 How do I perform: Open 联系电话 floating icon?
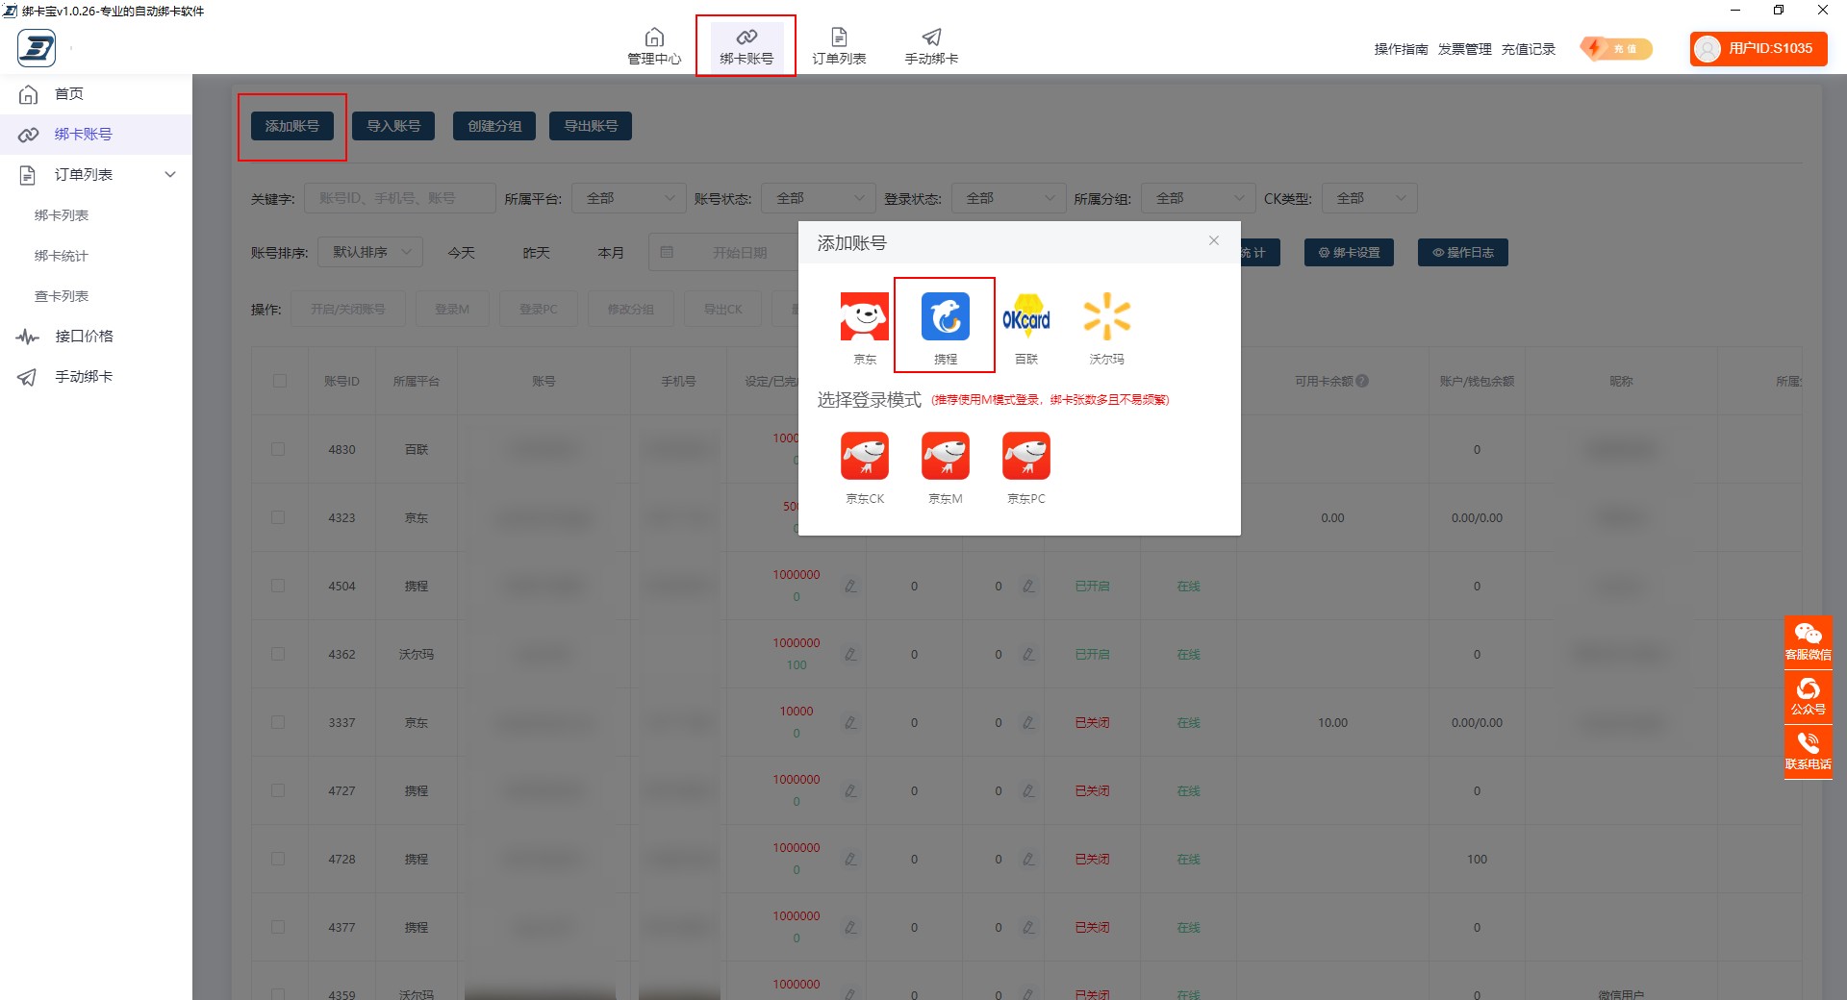pyautogui.click(x=1809, y=751)
